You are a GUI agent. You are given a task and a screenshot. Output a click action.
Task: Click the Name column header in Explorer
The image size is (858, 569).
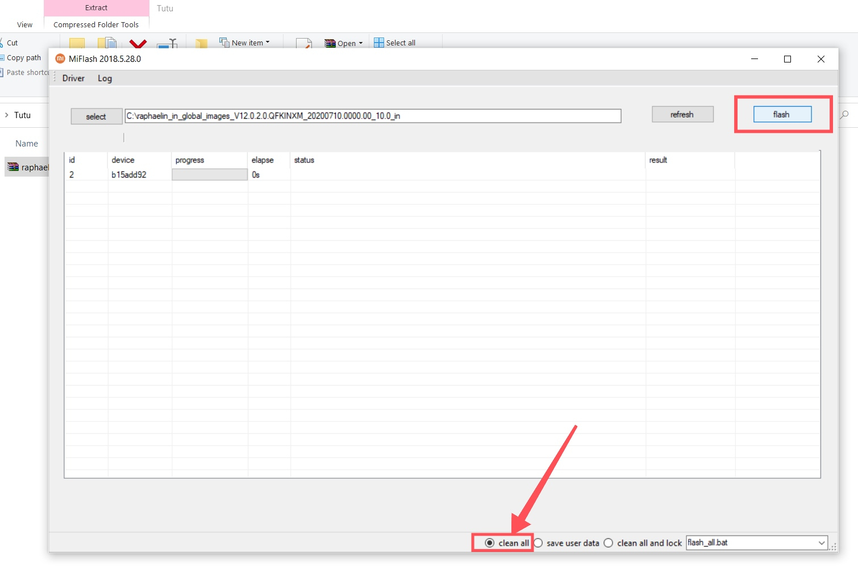point(27,144)
